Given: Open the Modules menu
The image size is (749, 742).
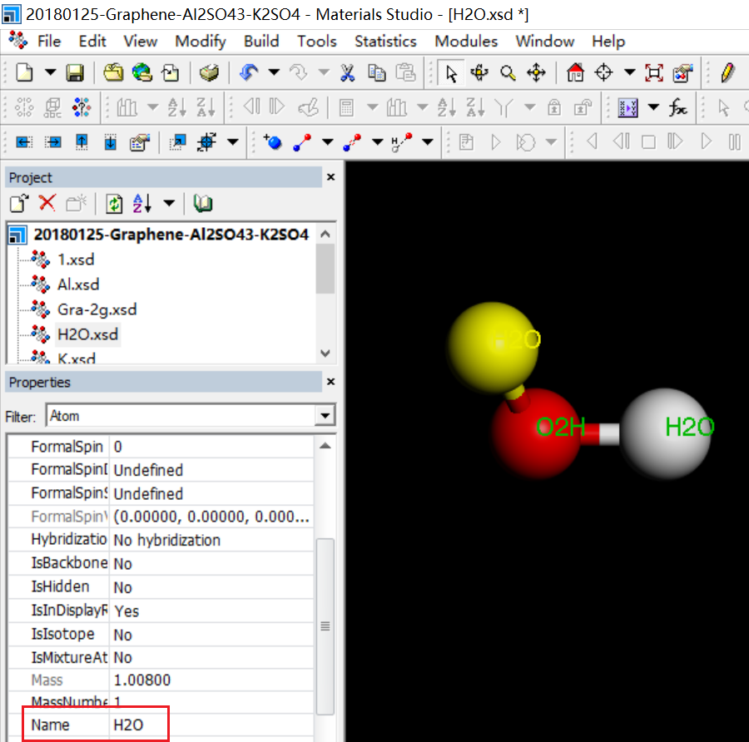Looking at the screenshot, I should [x=466, y=42].
